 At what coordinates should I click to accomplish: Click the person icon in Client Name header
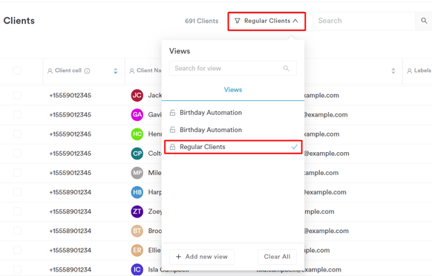click(131, 71)
